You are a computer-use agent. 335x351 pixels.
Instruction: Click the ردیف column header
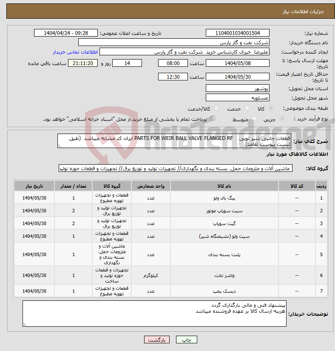[321, 186]
